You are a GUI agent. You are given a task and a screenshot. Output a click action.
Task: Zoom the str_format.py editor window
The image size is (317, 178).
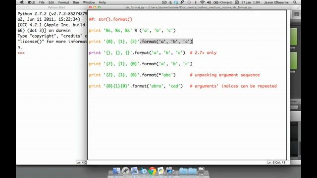(99, 7)
